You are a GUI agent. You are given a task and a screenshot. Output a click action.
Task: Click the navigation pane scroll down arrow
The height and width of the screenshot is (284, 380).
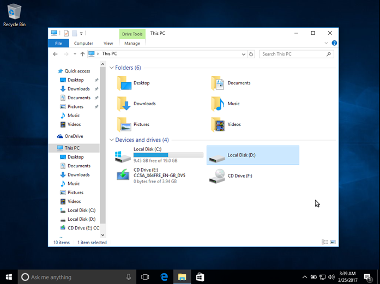click(x=102, y=235)
